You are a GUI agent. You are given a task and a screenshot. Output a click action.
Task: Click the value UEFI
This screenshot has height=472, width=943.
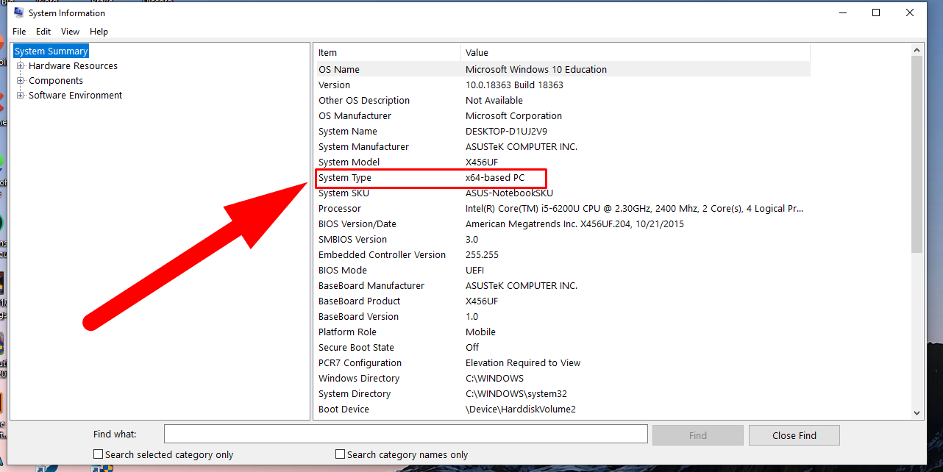(x=475, y=271)
